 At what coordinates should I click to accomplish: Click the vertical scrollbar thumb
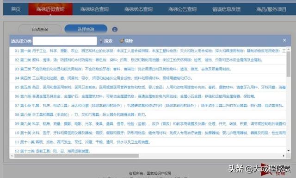[289, 64]
